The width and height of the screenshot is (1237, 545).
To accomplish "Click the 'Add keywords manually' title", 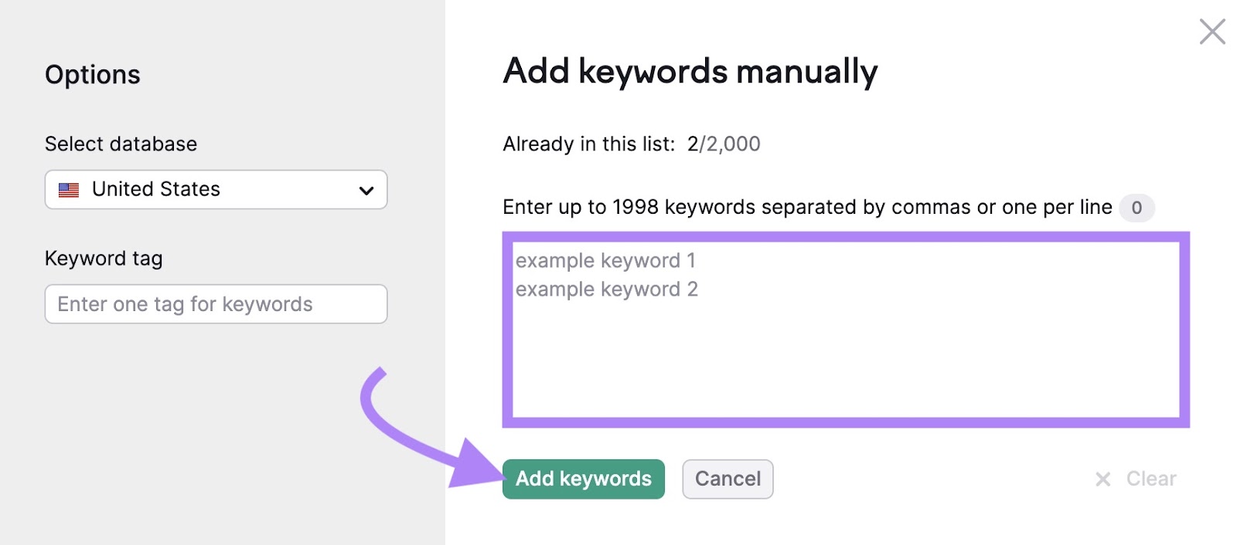I will point(690,72).
